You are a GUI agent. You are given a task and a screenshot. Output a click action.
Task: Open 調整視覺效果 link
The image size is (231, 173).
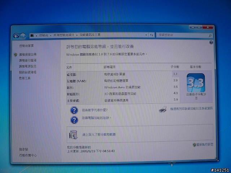28,54
